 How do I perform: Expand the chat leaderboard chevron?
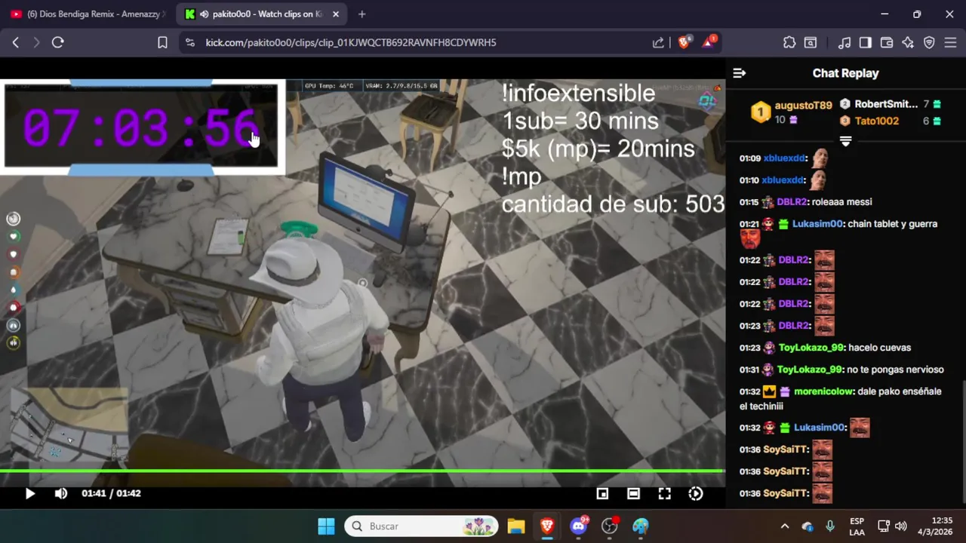[845, 141]
